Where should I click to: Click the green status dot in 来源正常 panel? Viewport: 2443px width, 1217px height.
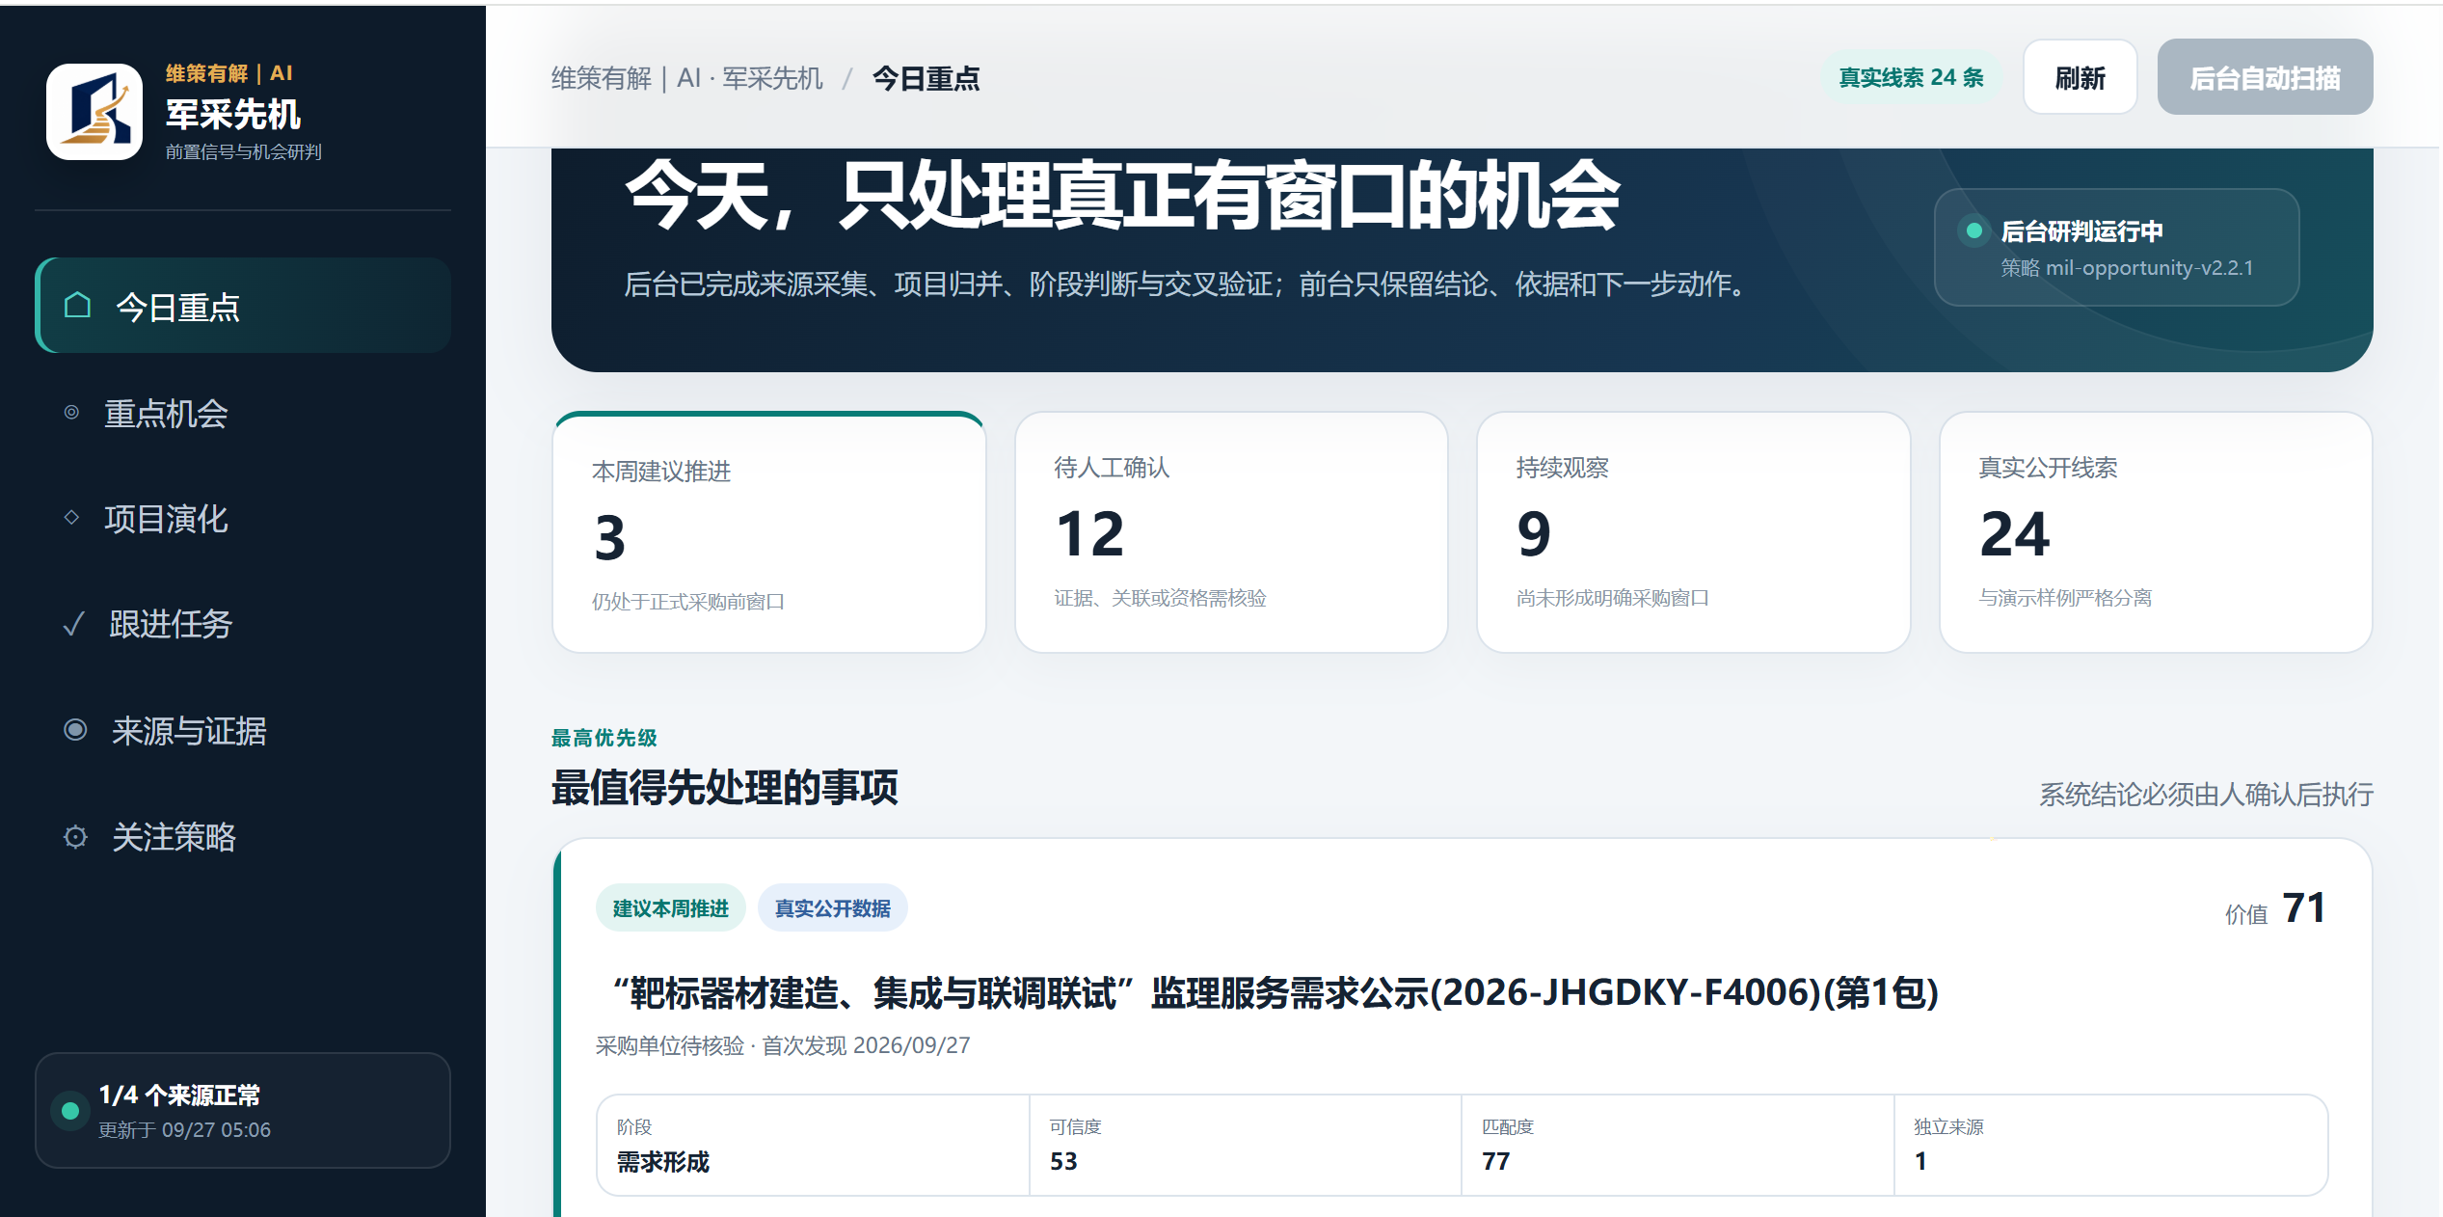[70, 1111]
